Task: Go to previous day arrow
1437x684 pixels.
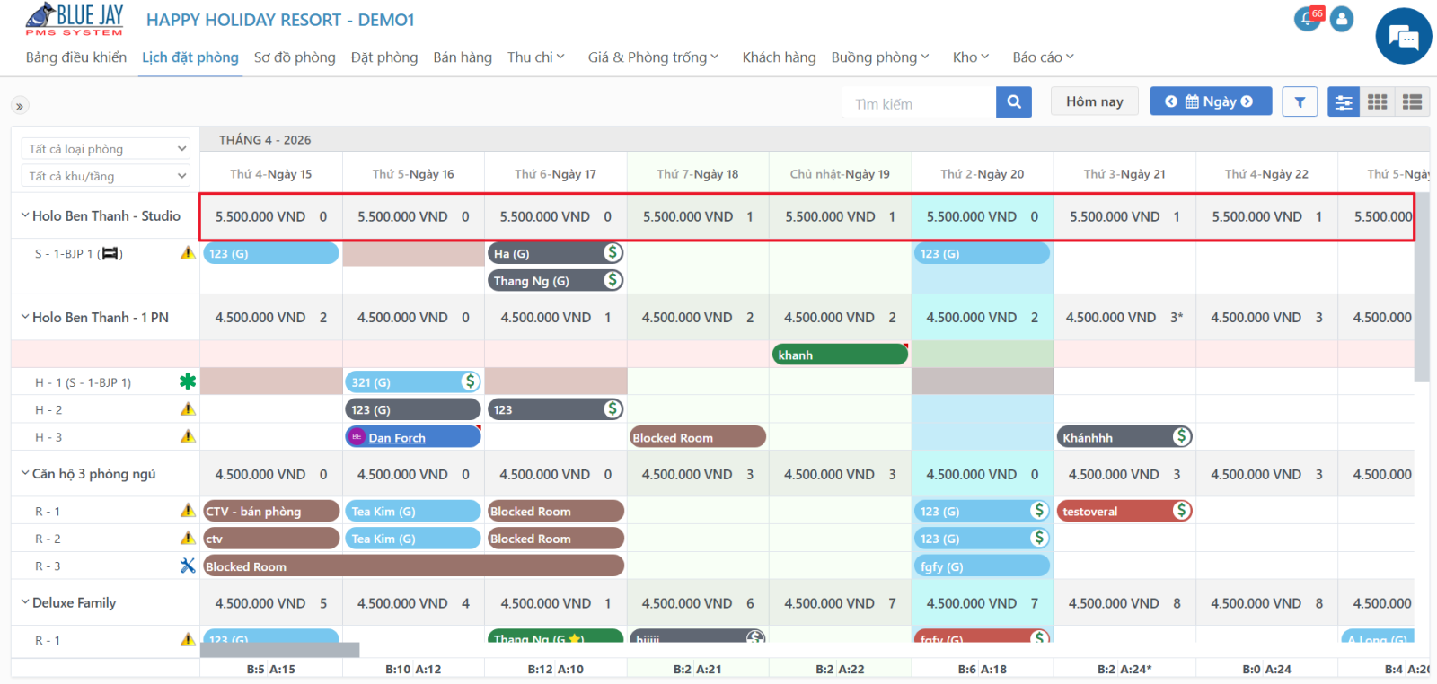Action: pos(1171,101)
